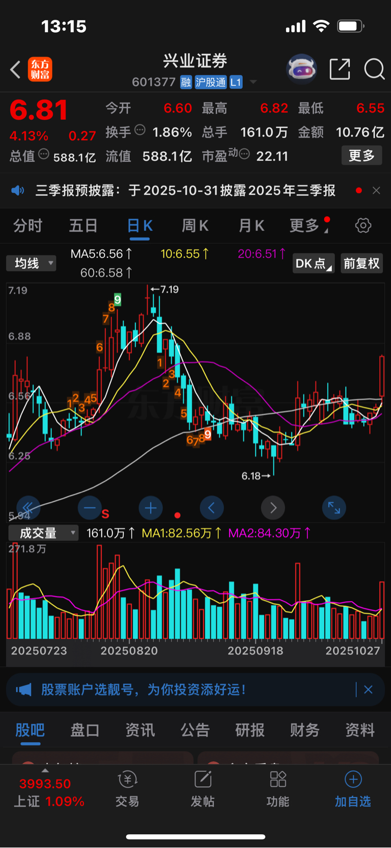Tap the 60:6.58 MA value
Screen dimensions: 391x848
[106, 273]
